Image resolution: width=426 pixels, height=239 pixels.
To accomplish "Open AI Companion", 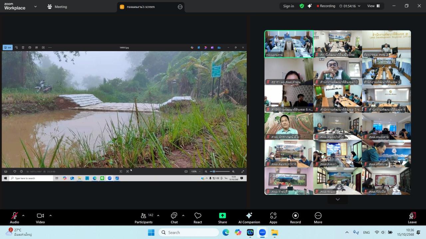I will 249,218.
